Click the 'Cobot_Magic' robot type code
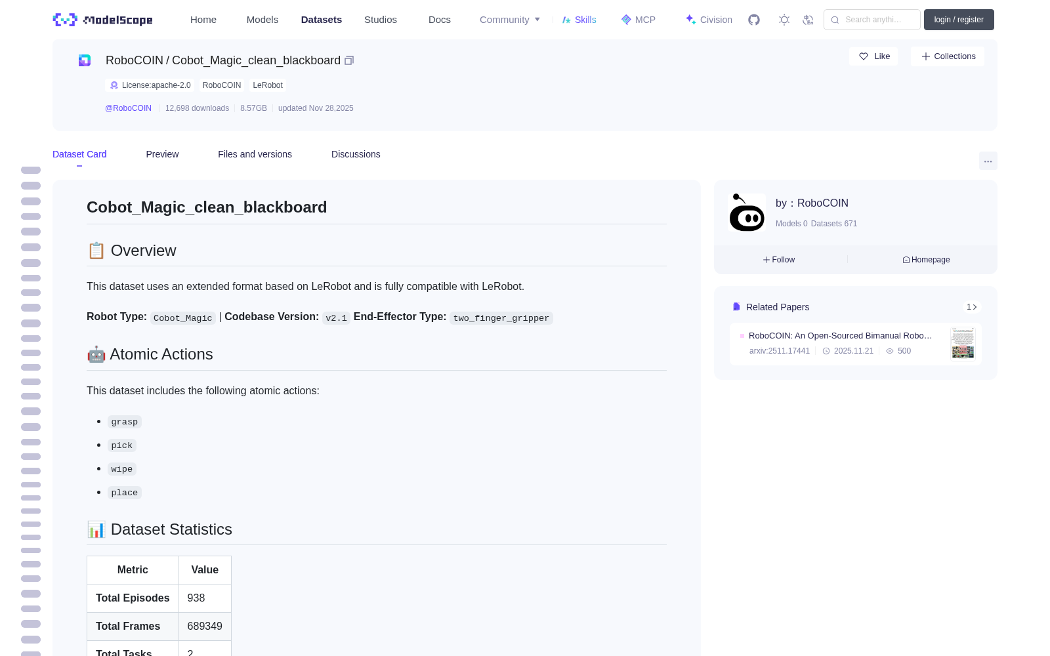 click(183, 318)
